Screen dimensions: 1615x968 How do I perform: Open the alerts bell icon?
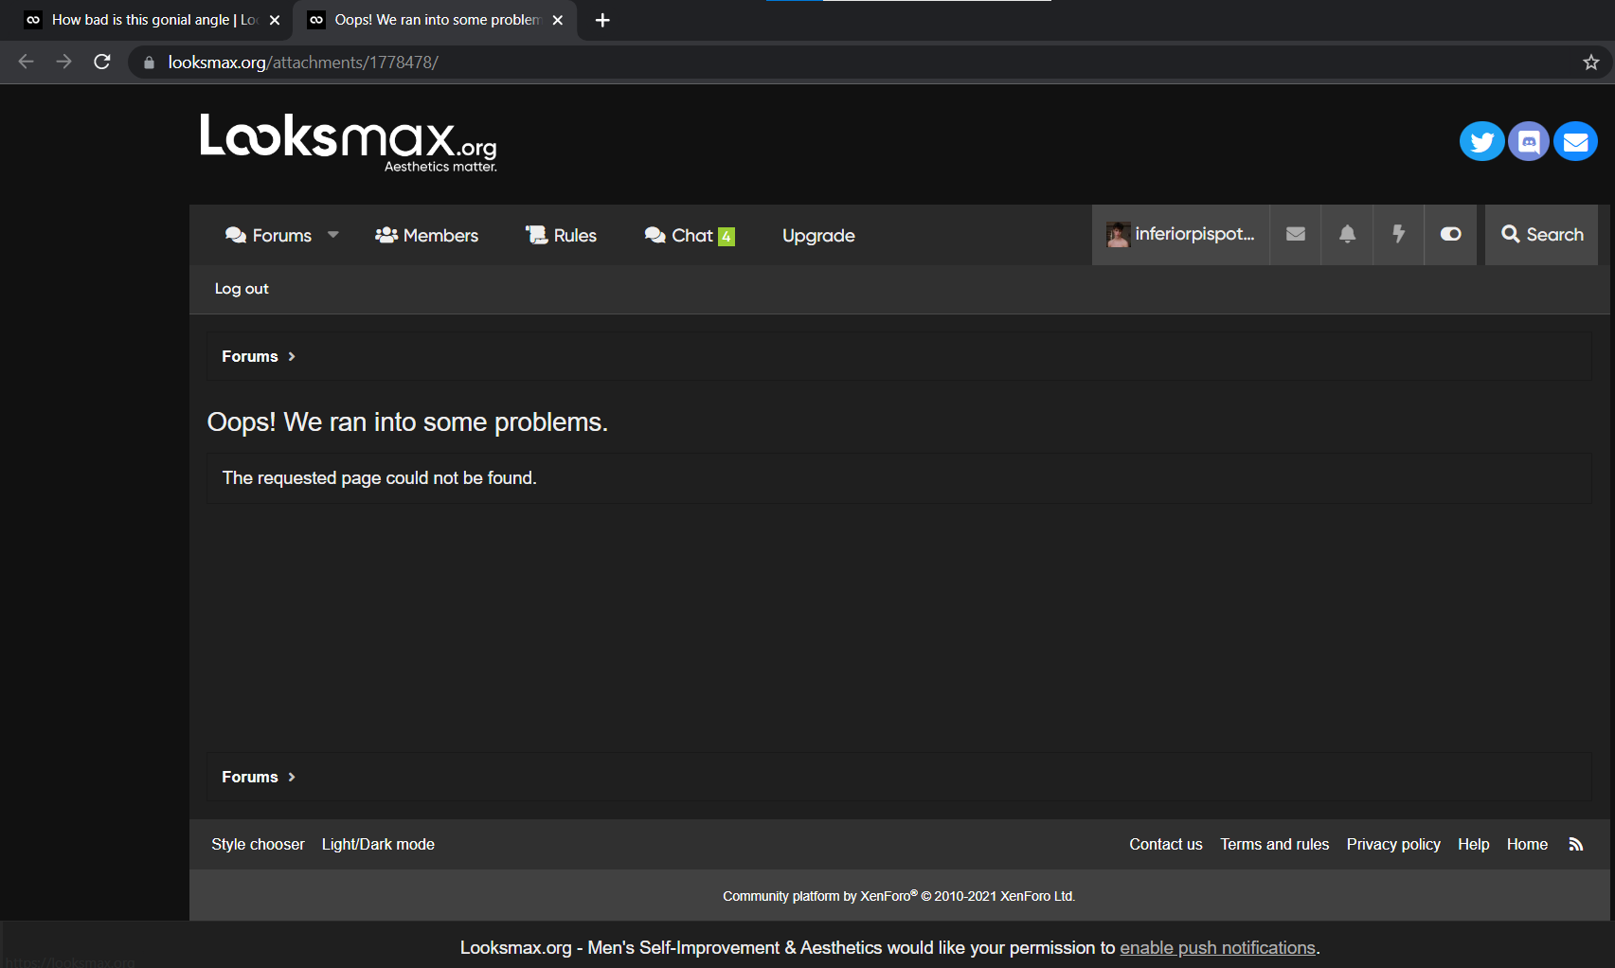pos(1347,234)
